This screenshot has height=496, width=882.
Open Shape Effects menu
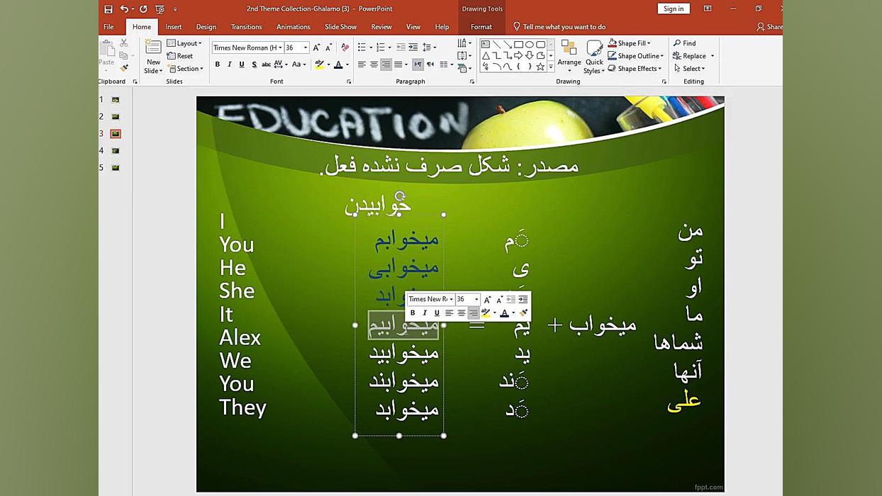(635, 69)
